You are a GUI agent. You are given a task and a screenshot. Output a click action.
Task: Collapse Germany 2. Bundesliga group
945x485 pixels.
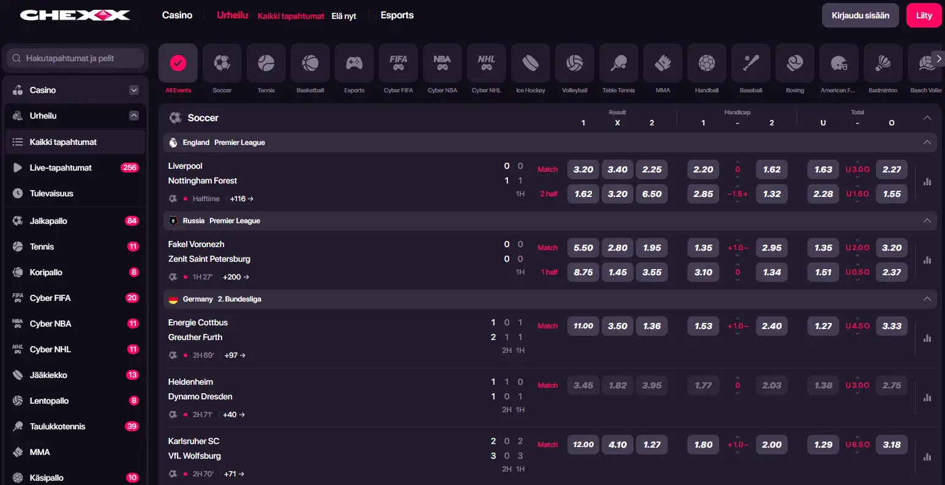[927, 299]
